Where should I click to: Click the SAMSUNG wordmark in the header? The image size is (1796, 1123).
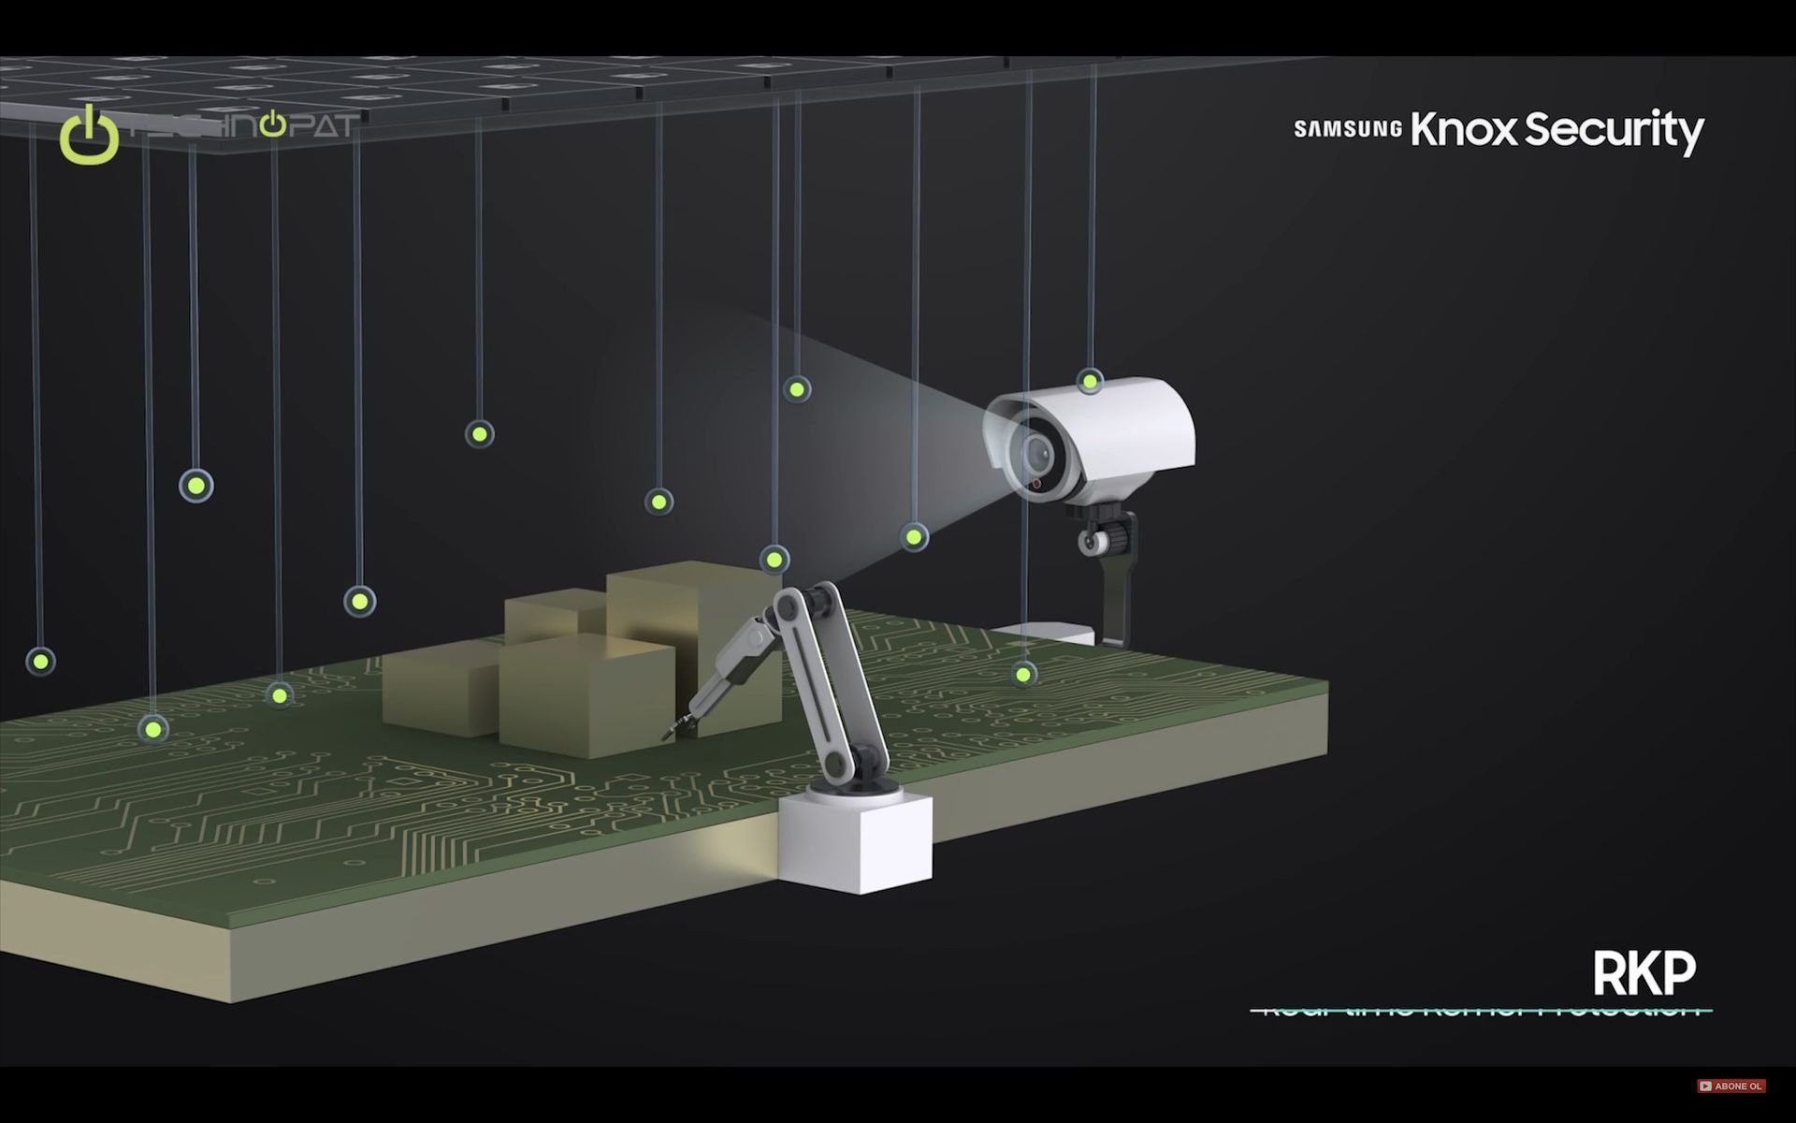[x=1347, y=129]
